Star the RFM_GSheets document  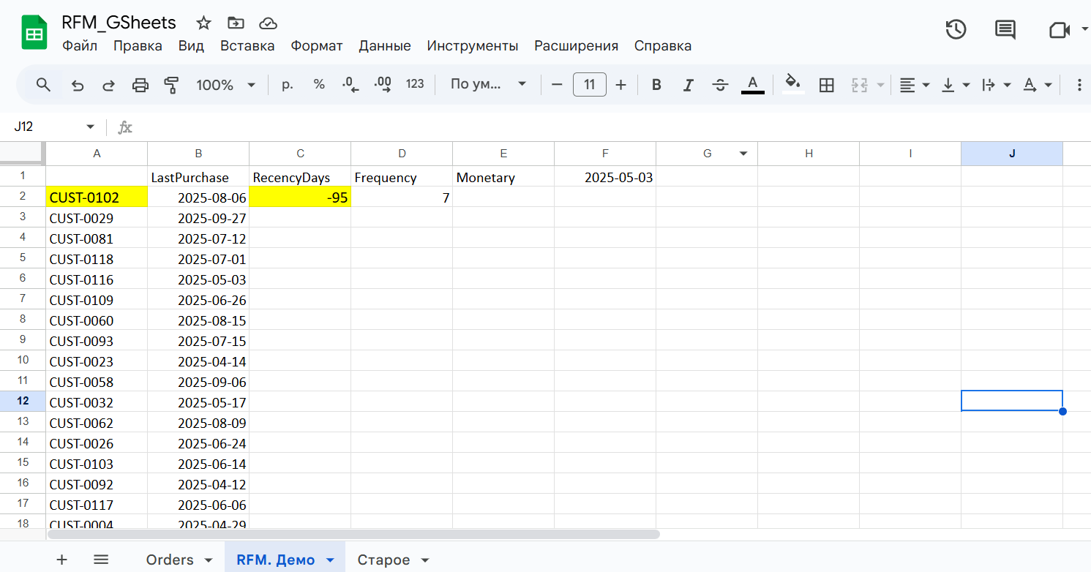coord(203,23)
